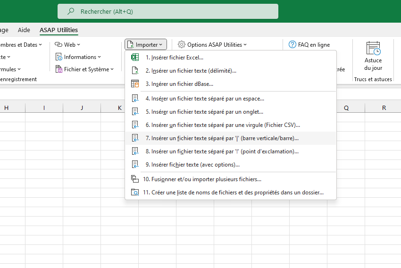
Task: Click the folder search icon for item 11
Action: [x=135, y=193]
